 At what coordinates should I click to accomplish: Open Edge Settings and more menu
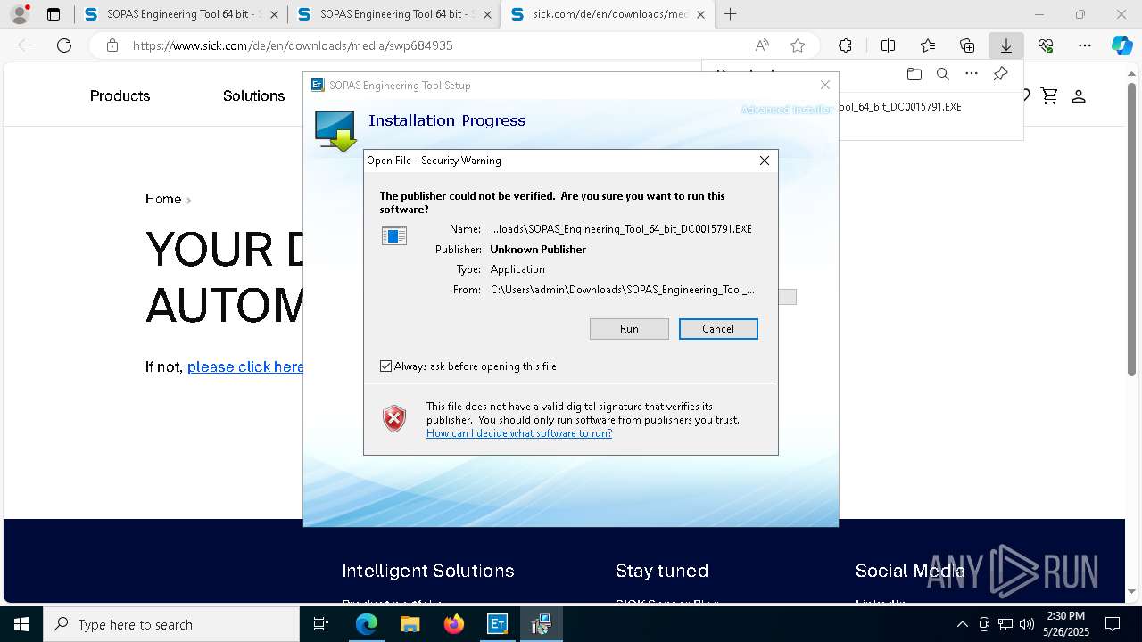pyautogui.click(x=1085, y=45)
